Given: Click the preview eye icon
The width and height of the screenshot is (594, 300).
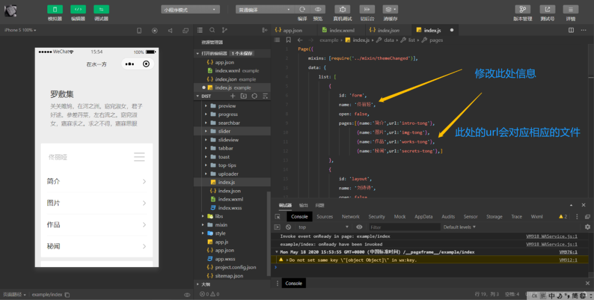Looking at the screenshot, I should [318, 9].
